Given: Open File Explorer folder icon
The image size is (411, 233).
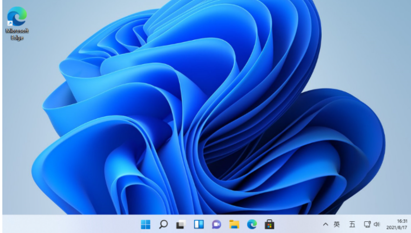Looking at the screenshot, I should pos(234,224).
